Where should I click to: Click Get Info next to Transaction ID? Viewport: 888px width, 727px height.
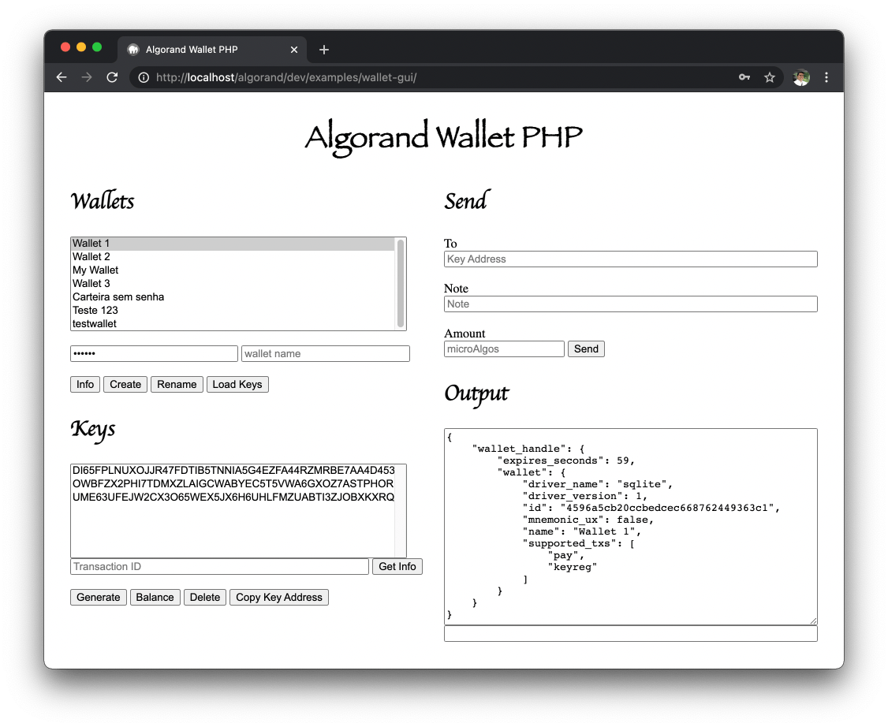[397, 566]
